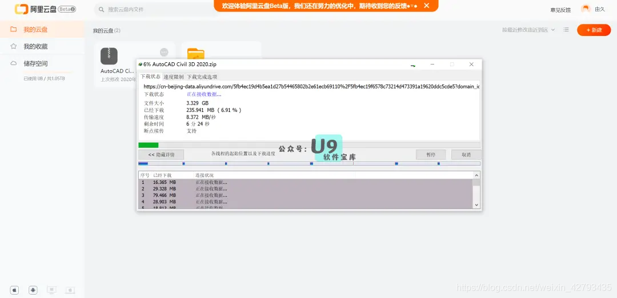Switch to the 下载状态 tab
The image size is (617, 298).
(x=151, y=76)
